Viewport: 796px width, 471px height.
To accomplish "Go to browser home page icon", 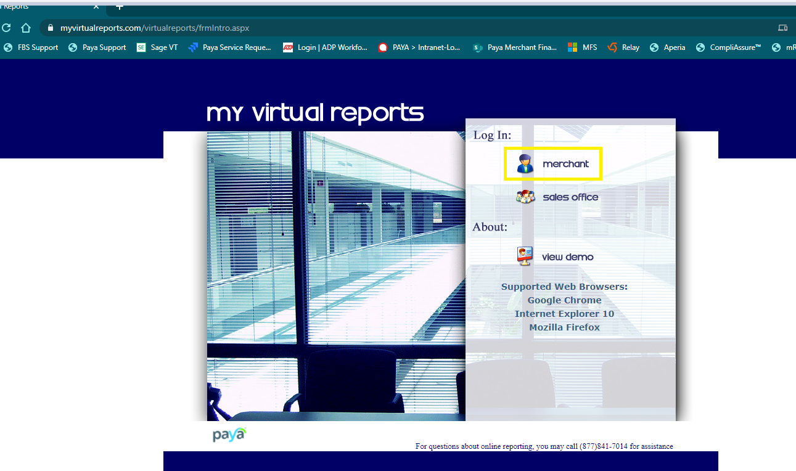I will pos(25,28).
